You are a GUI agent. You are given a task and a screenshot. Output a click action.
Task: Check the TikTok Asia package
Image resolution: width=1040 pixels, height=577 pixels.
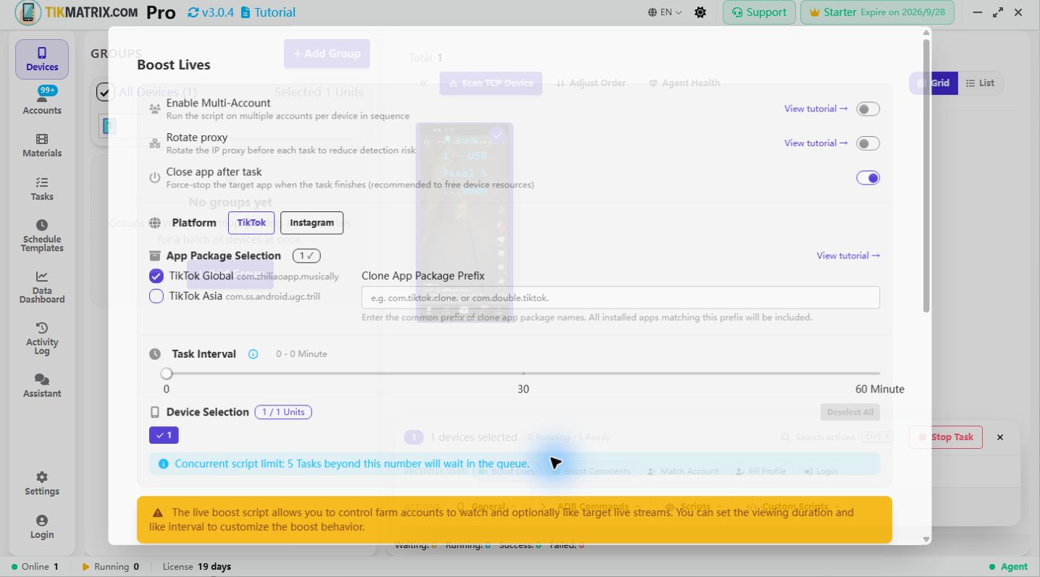tap(156, 295)
